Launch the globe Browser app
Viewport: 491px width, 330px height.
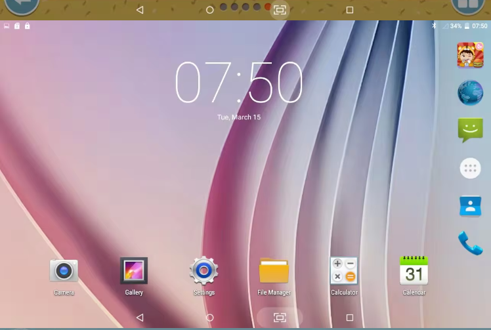click(471, 93)
